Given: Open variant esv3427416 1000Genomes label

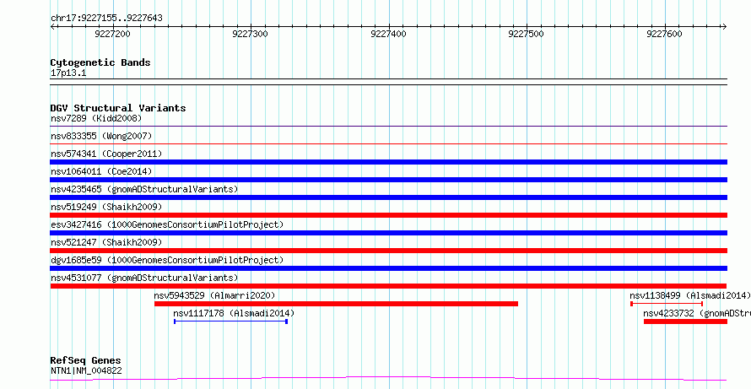Looking at the screenshot, I should pos(167,224).
